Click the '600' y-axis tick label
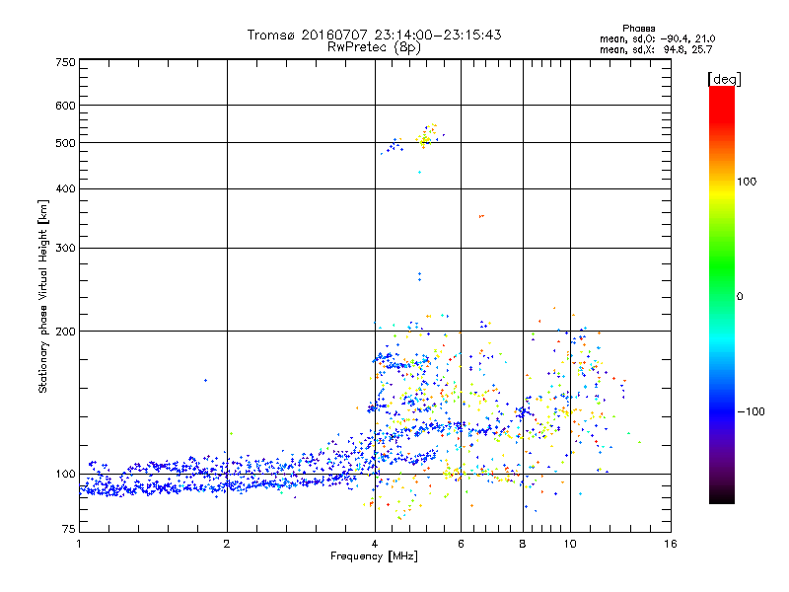789x592 pixels. click(x=65, y=106)
